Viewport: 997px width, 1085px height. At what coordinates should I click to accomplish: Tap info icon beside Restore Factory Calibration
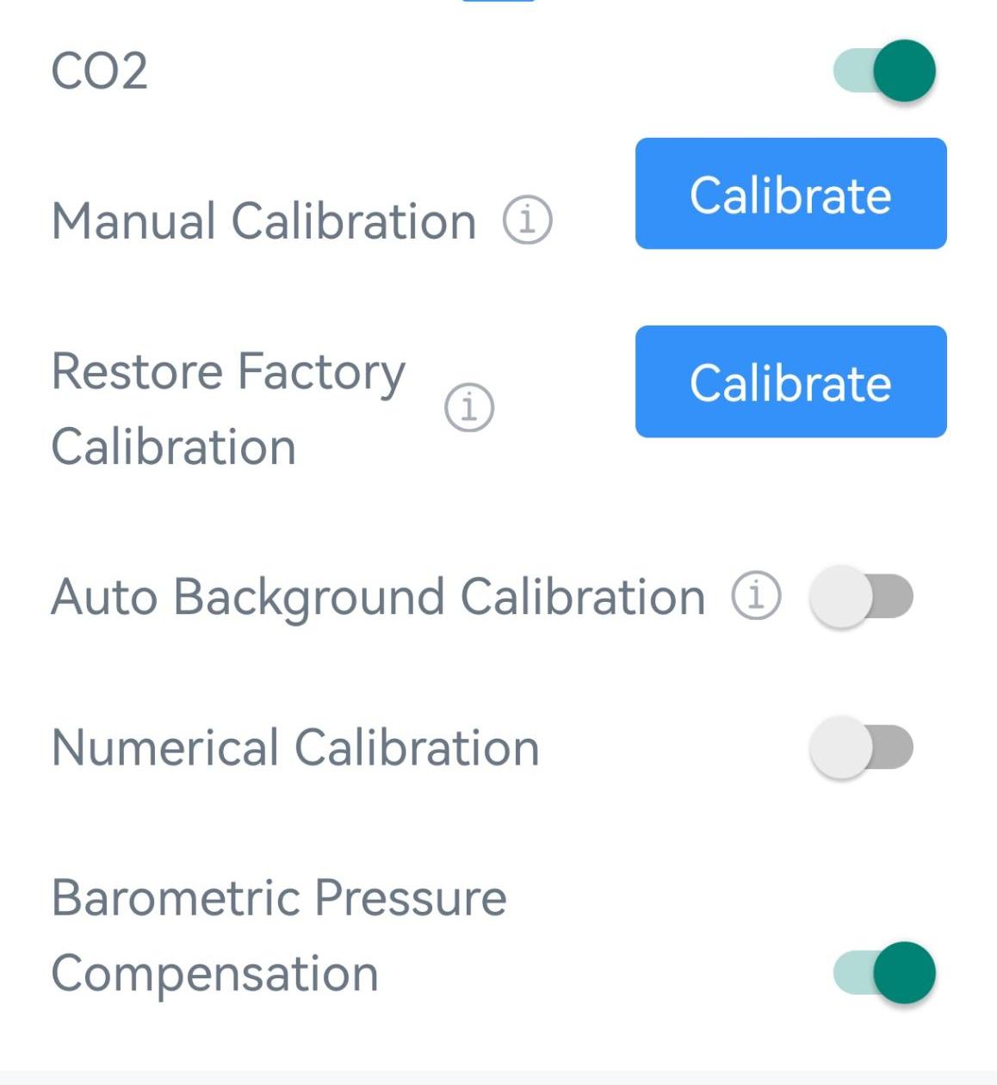pyautogui.click(x=469, y=407)
